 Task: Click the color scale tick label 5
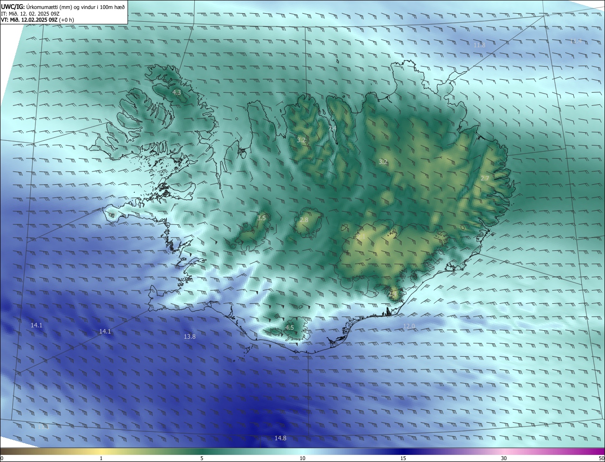tap(202, 458)
